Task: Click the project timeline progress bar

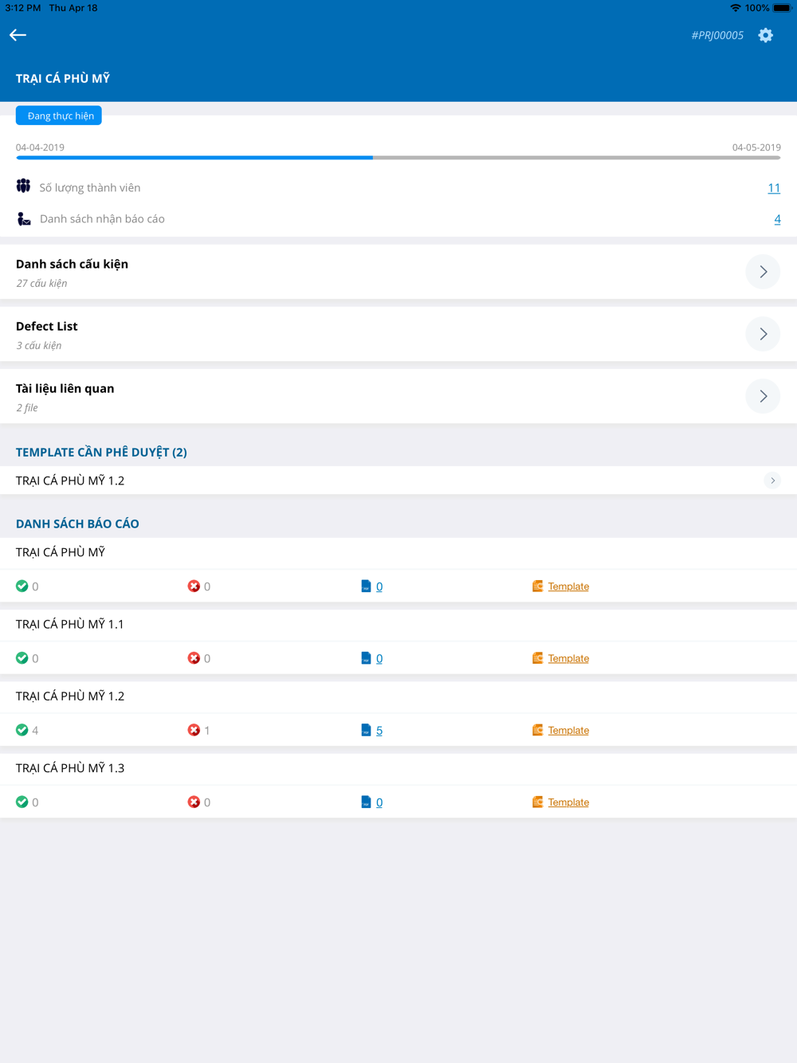Action: click(398, 158)
